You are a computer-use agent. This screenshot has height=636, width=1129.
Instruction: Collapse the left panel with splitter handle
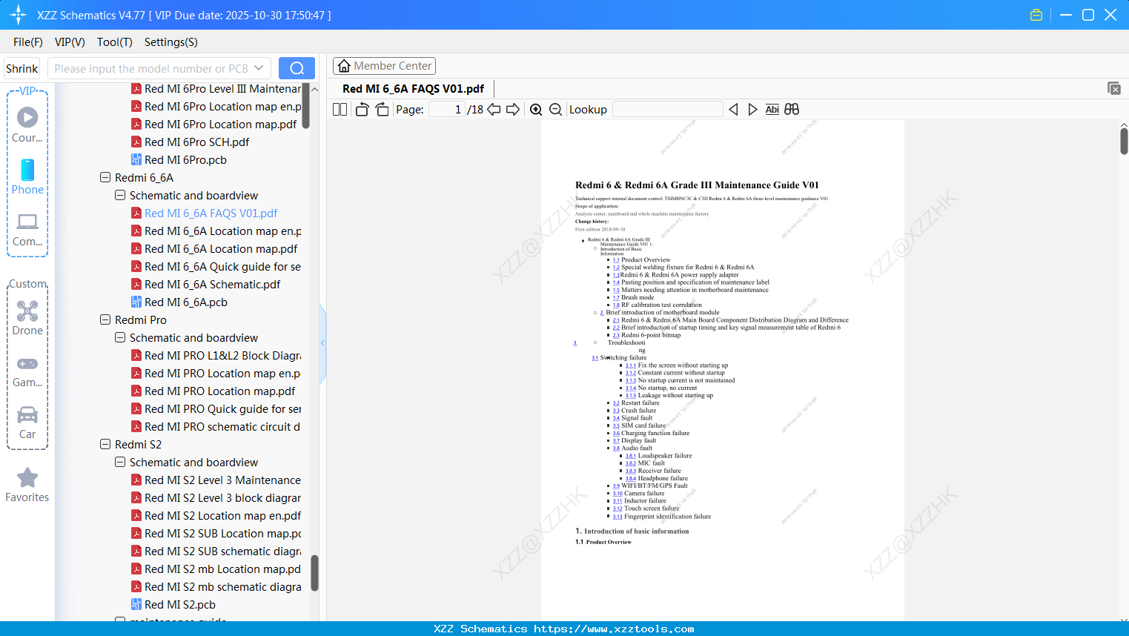[x=322, y=343]
